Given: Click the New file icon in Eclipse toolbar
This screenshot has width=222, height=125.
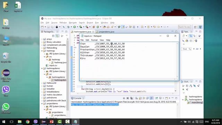Looking at the screenshot, I should [x=42, y=27].
